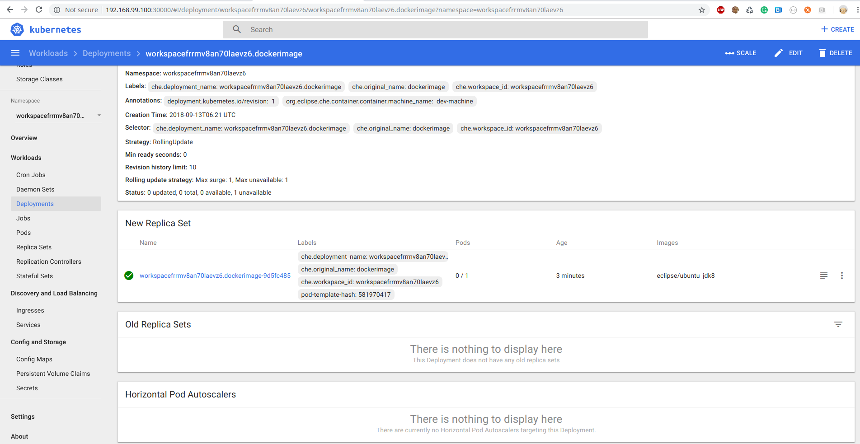The image size is (860, 444).
Task: Open logs icon for dockerimage replica set
Action: click(824, 276)
